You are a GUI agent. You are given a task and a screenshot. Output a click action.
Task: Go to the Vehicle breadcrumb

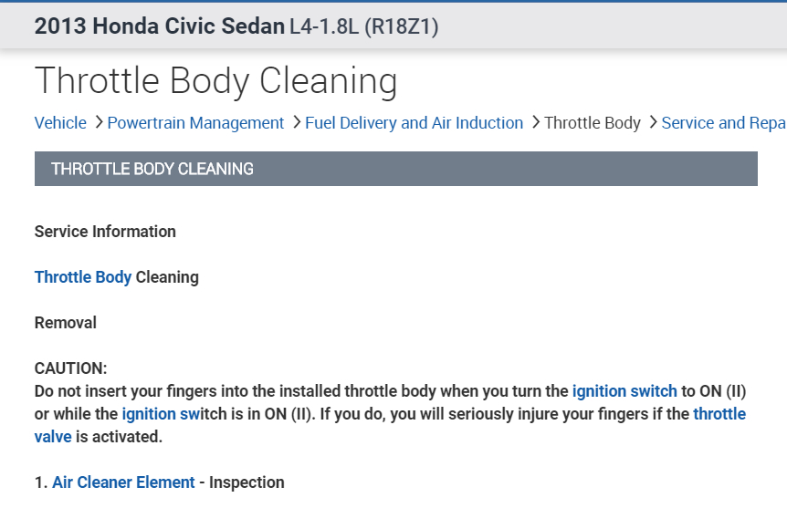(x=60, y=123)
